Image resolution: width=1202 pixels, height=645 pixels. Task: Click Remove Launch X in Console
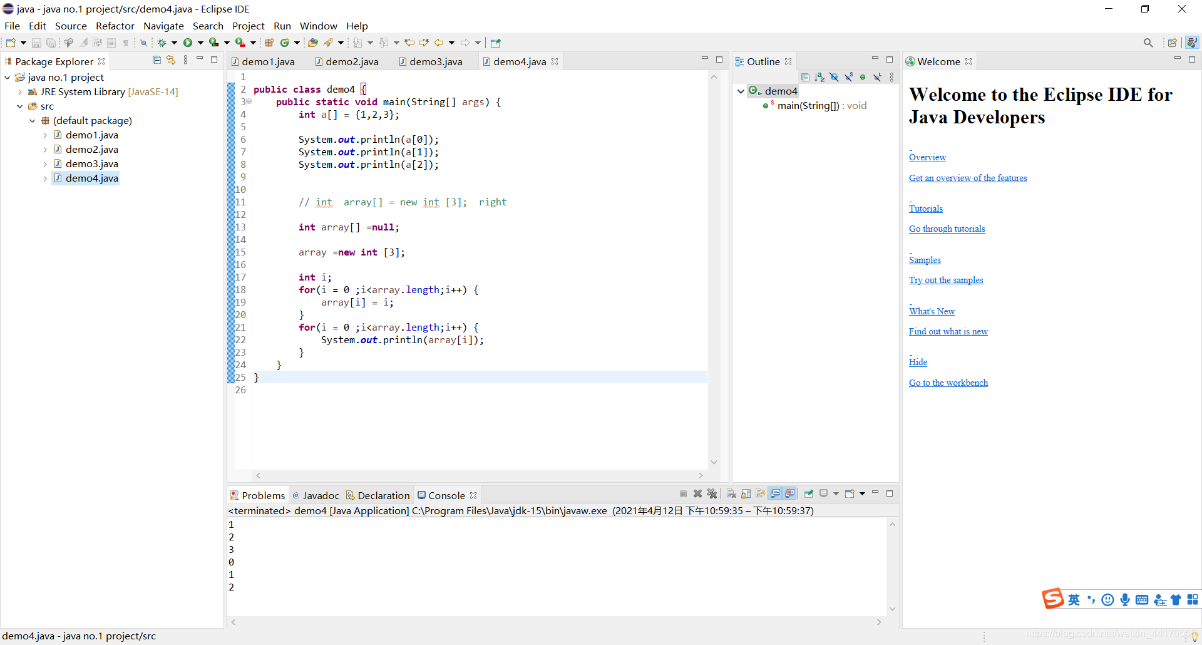click(697, 493)
